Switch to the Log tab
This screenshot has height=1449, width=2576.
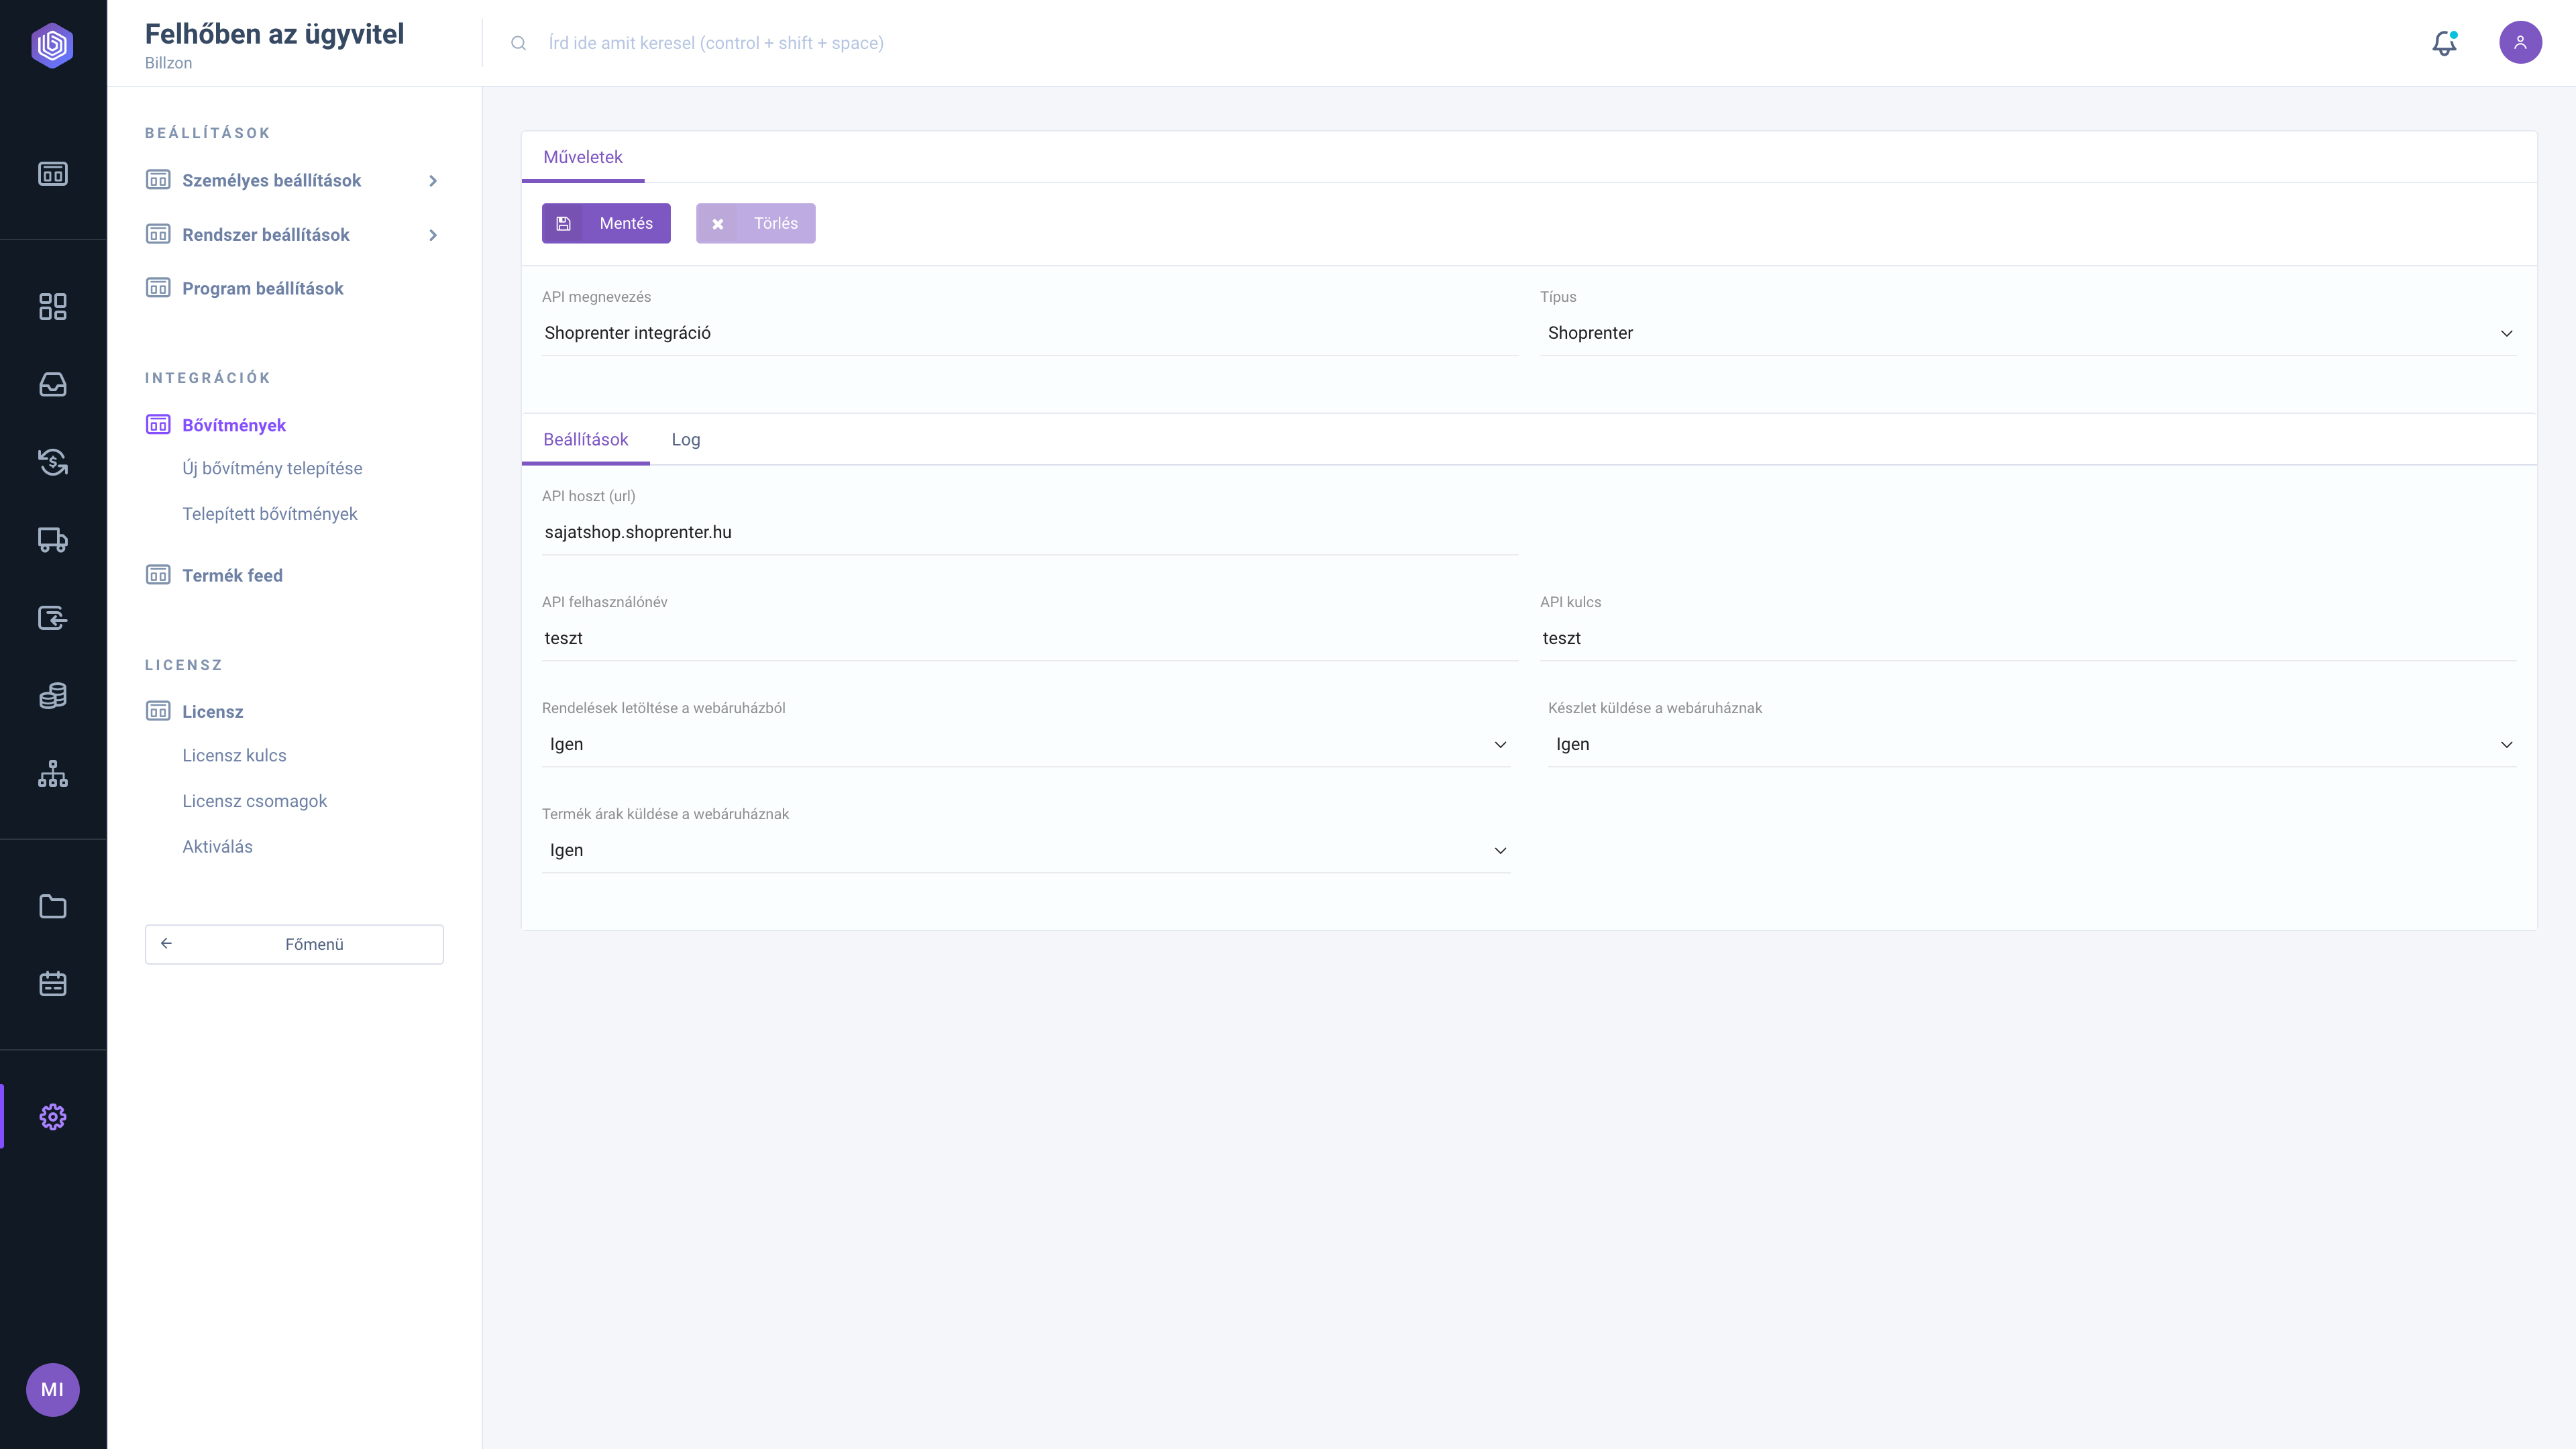click(x=686, y=440)
